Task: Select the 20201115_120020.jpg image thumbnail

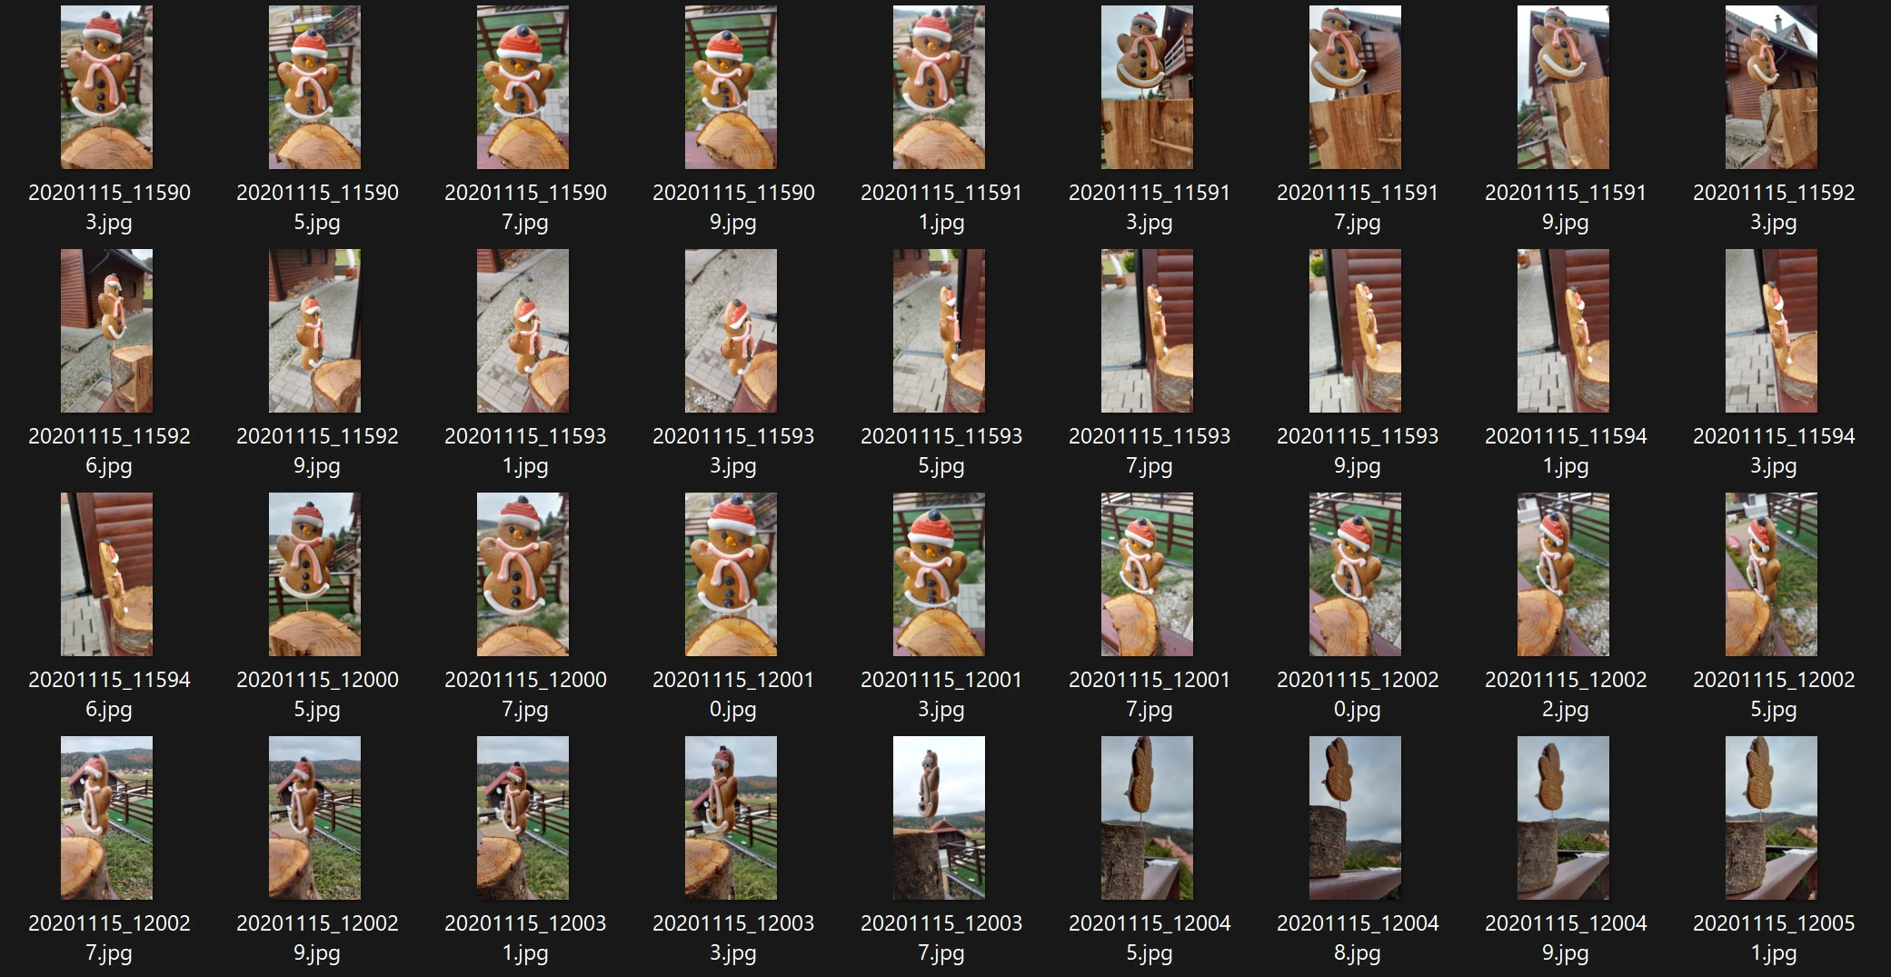Action: pos(1355,574)
